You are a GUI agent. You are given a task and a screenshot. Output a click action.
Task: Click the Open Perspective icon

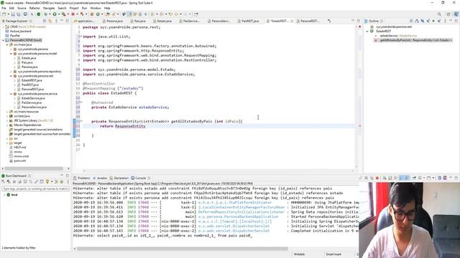[x=448, y=14]
